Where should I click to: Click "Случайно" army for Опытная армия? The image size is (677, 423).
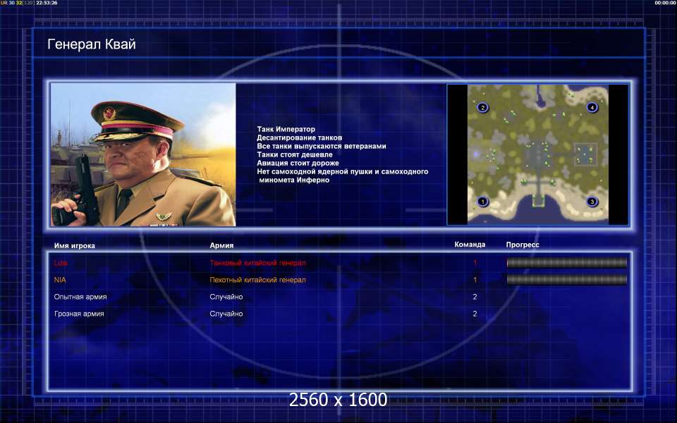(x=226, y=297)
